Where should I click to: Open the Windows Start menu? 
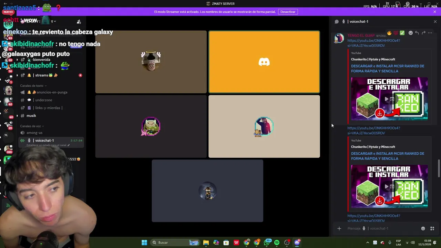pyautogui.click(x=144, y=242)
